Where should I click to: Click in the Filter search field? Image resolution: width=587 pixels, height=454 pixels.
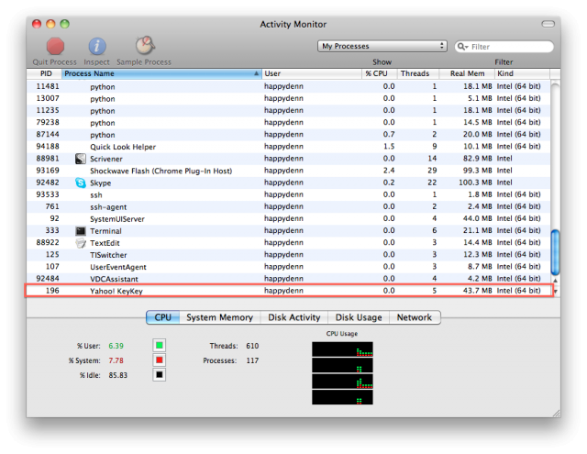coord(504,47)
